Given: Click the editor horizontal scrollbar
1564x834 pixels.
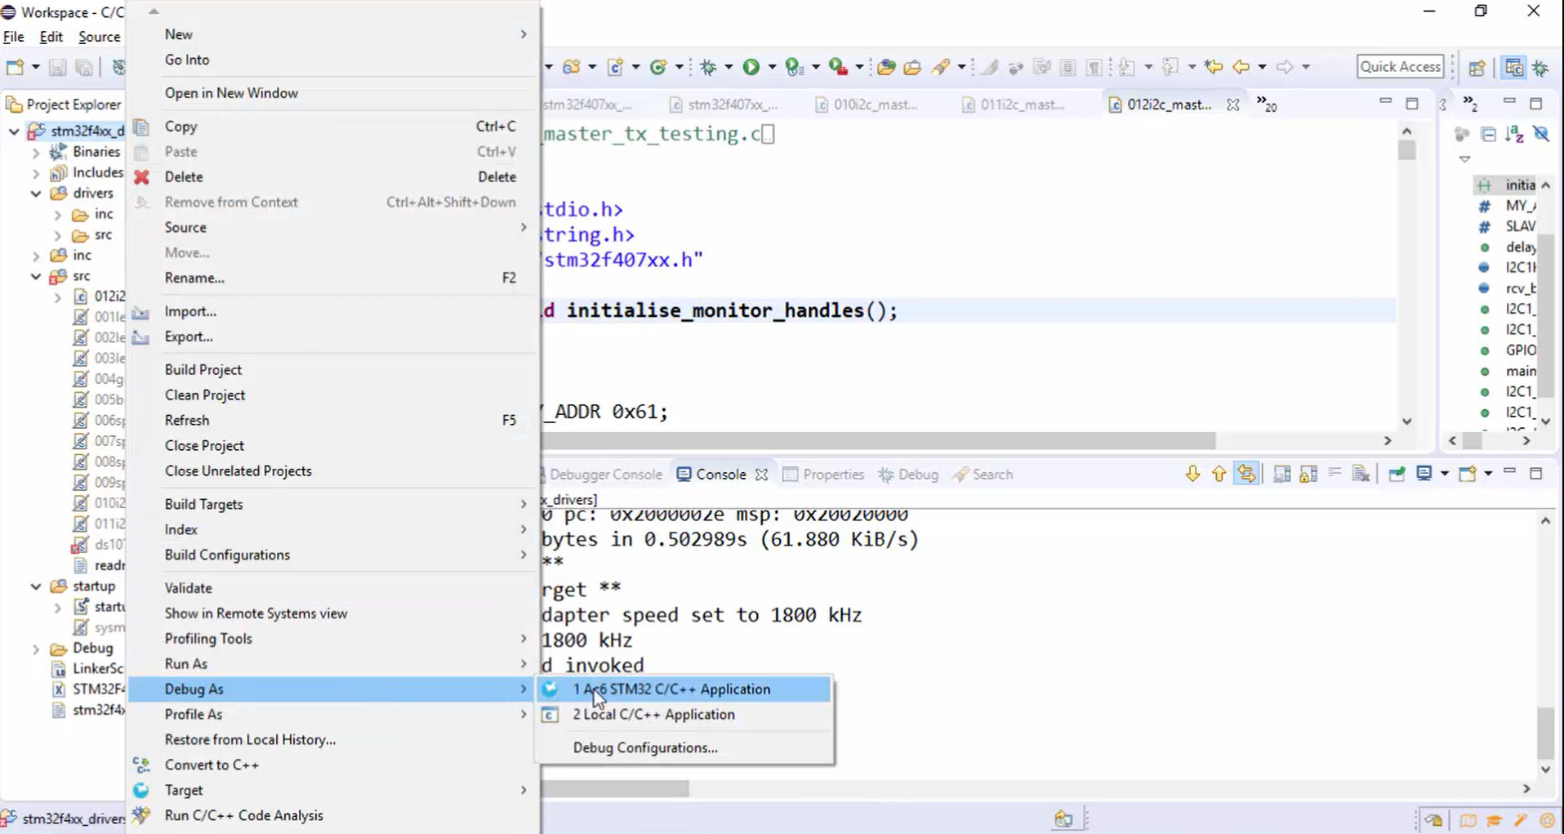Looking at the screenshot, I should tap(879, 441).
